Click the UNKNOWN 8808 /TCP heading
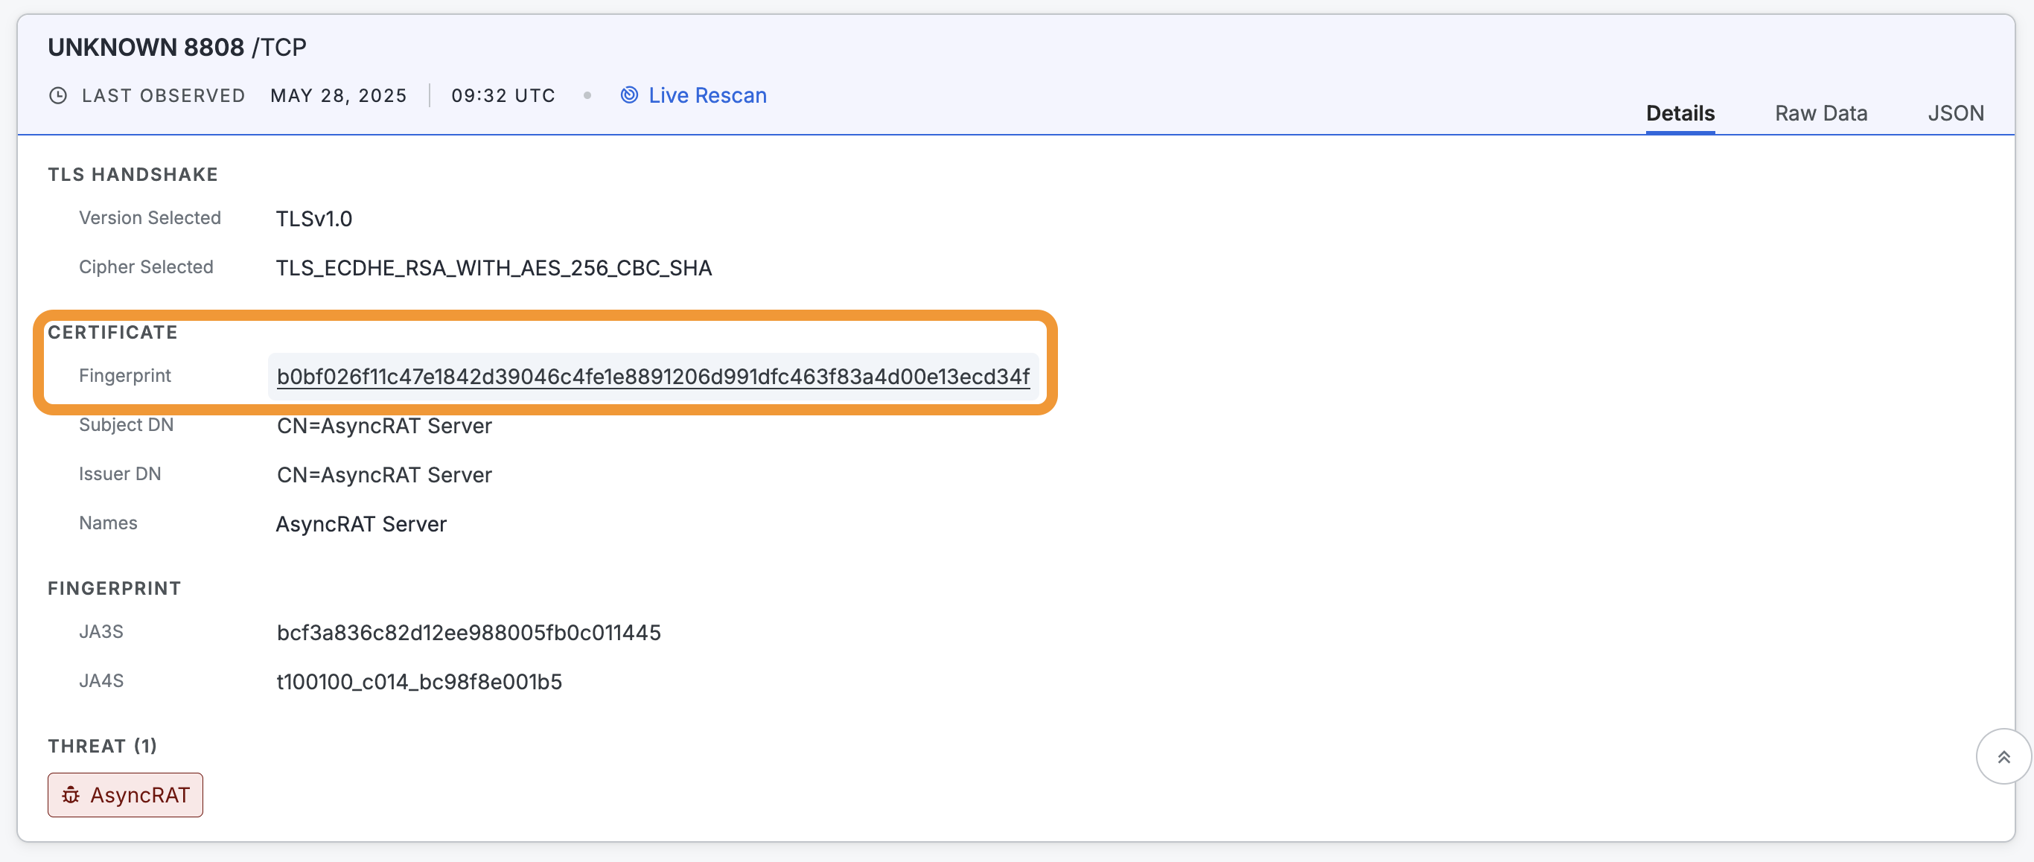This screenshot has width=2034, height=862. (x=177, y=48)
